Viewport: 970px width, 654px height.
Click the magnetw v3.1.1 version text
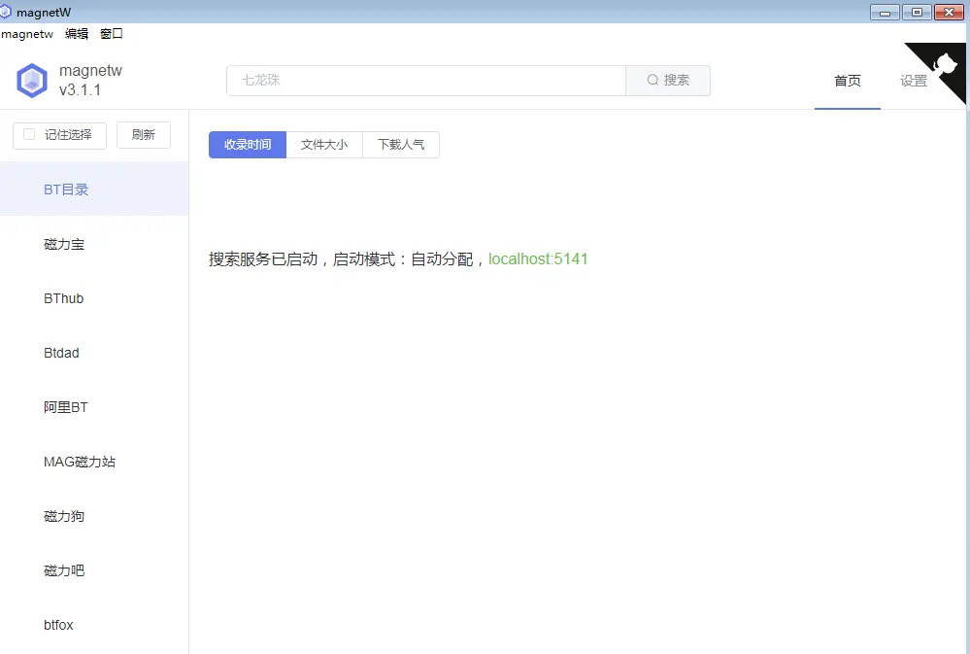point(90,81)
